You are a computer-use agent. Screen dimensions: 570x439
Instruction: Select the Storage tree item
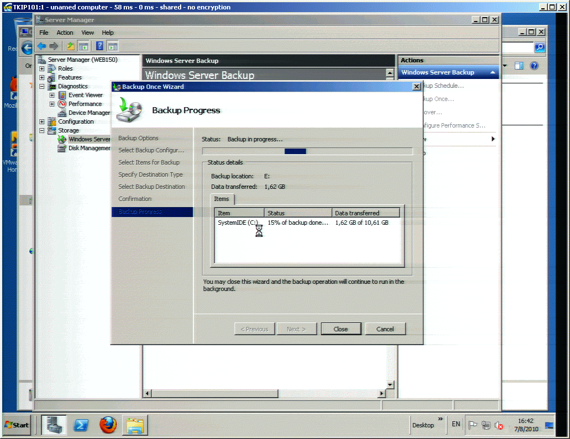[68, 130]
